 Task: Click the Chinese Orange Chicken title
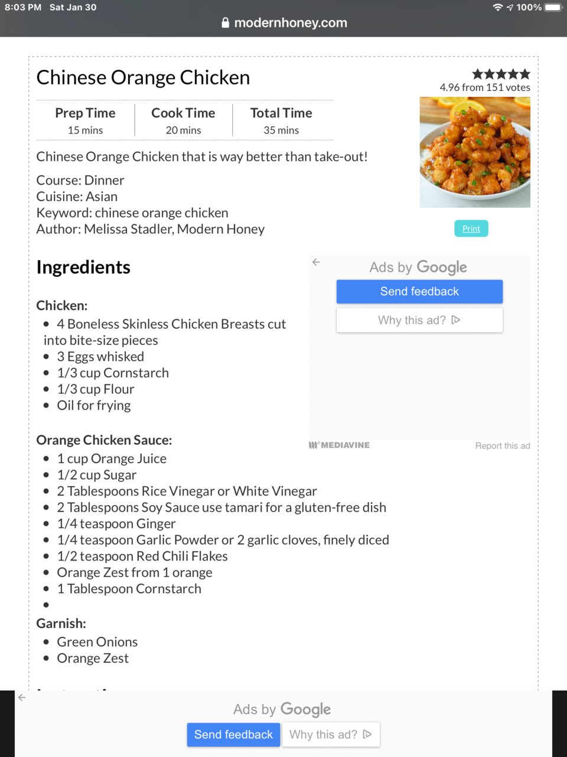pos(143,77)
